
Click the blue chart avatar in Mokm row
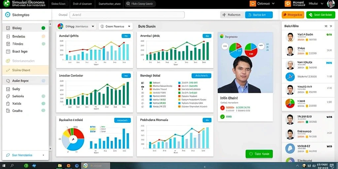[290, 77]
